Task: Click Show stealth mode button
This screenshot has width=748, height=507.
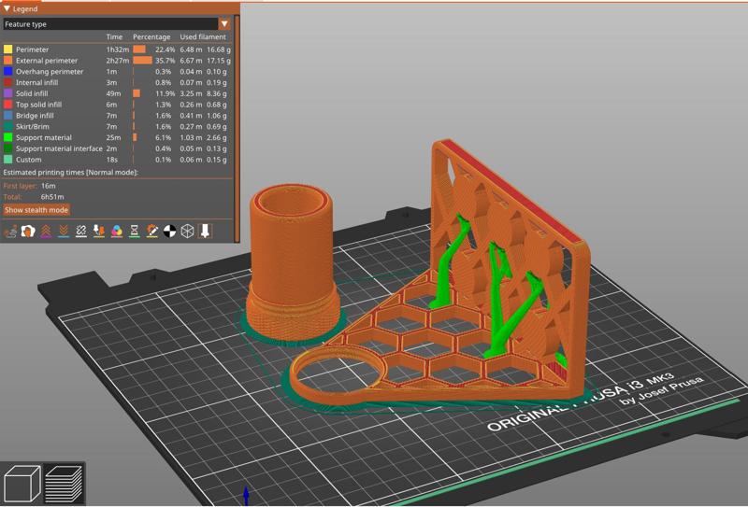Action: [x=36, y=210]
